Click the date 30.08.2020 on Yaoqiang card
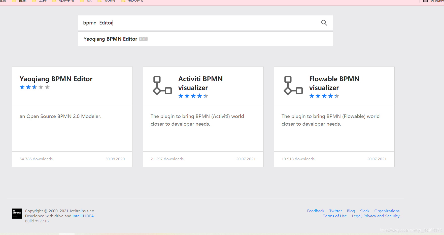 [x=115, y=159]
